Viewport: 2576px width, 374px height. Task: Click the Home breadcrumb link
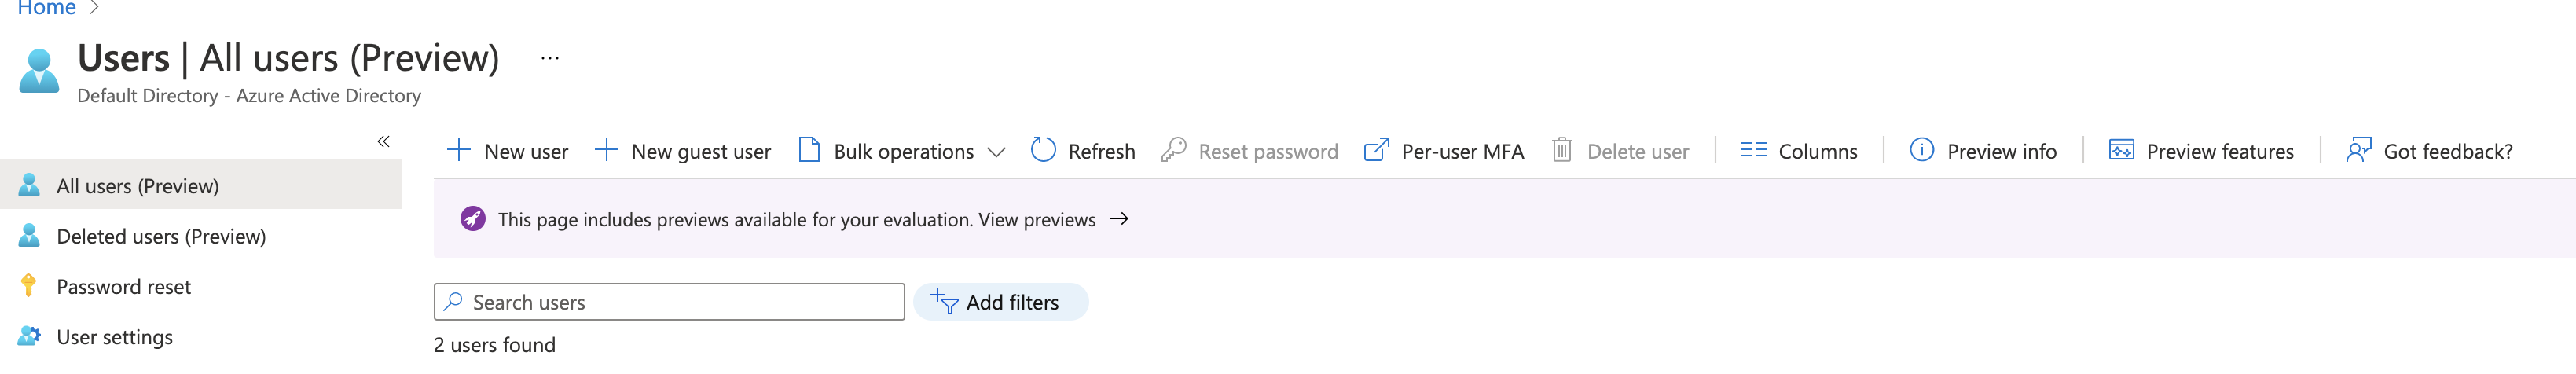point(47,8)
